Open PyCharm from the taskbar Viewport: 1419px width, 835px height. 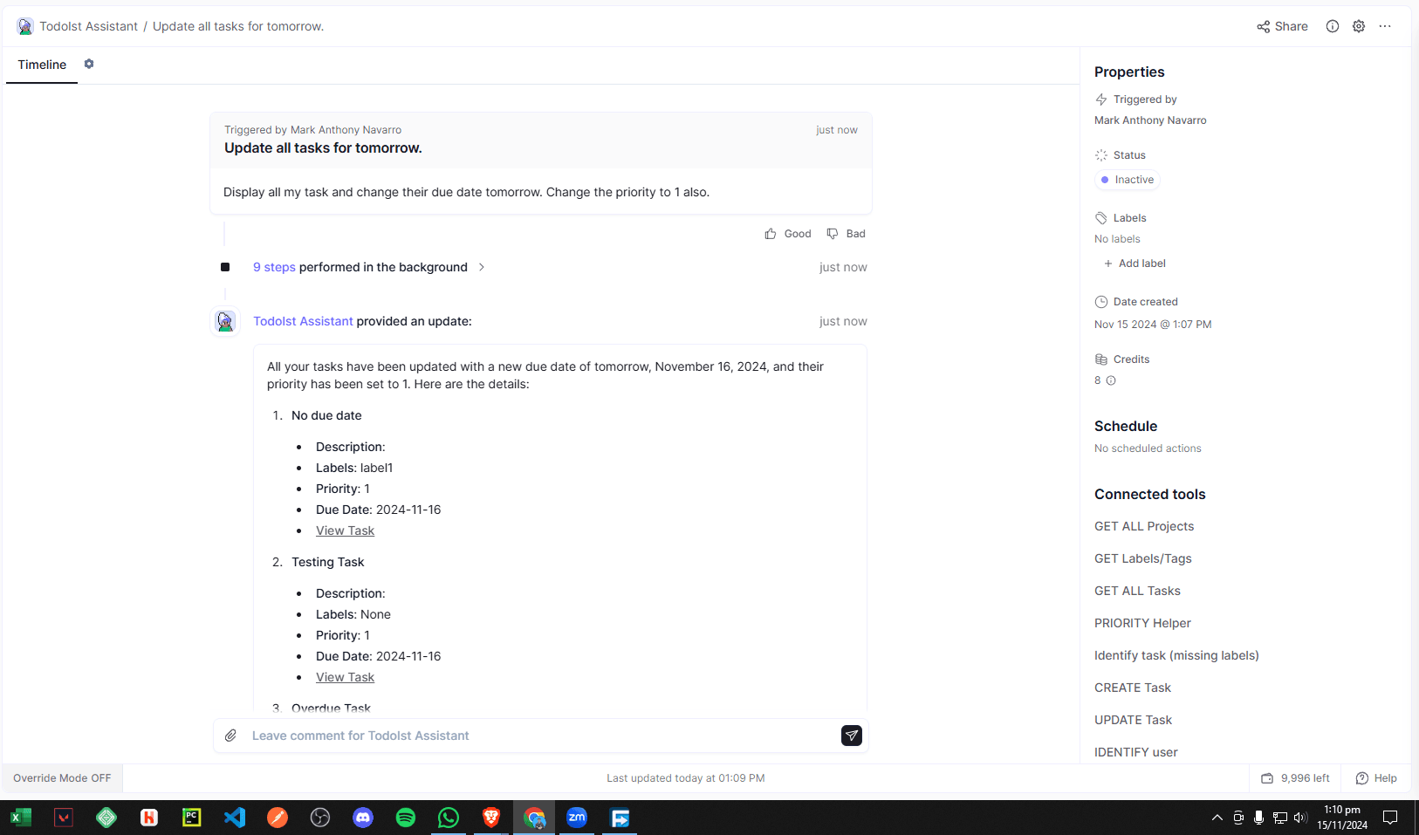[192, 818]
